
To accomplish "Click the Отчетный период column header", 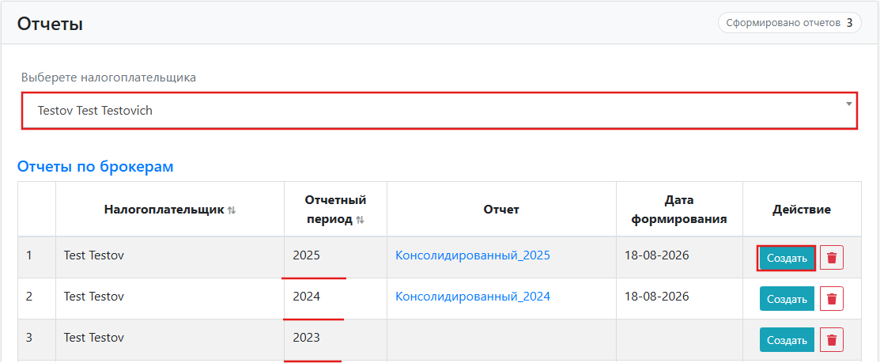I will pyautogui.click(x=335, y=210).
